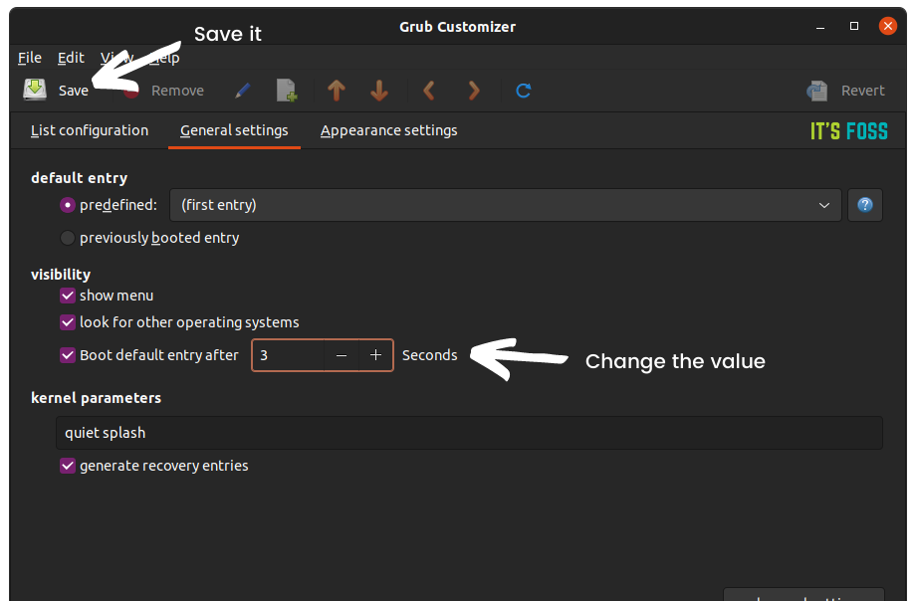This screenshot has height=601, width=916.
Task: Uncheck look for other operating systems
Action: pos(68,322)
